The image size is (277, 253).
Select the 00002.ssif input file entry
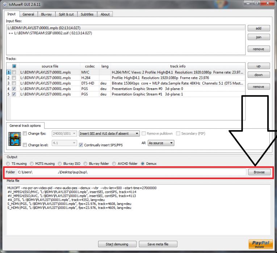126,33
